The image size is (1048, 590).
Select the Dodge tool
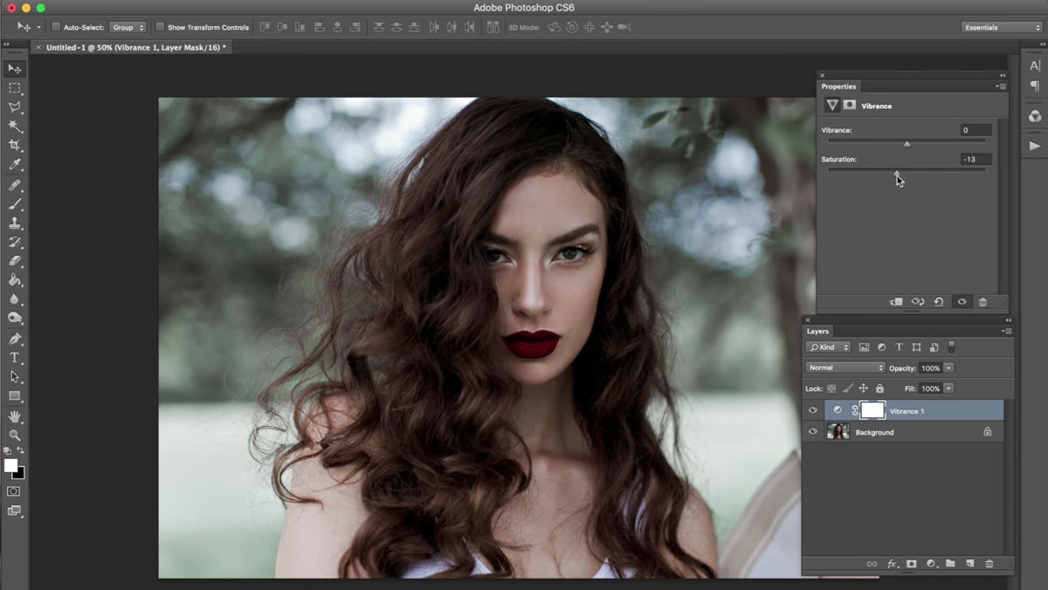tap(15, 319)
